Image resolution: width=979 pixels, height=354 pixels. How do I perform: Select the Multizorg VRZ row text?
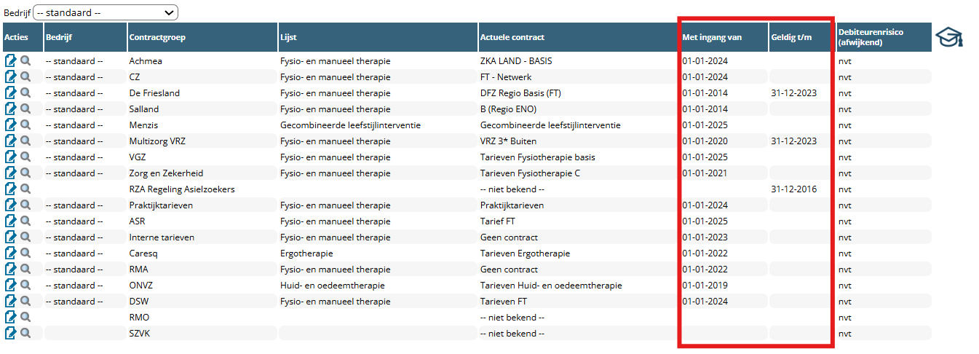coord(157,141)
